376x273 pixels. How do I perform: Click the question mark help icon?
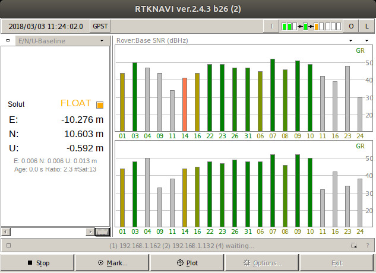coord(367,246)
